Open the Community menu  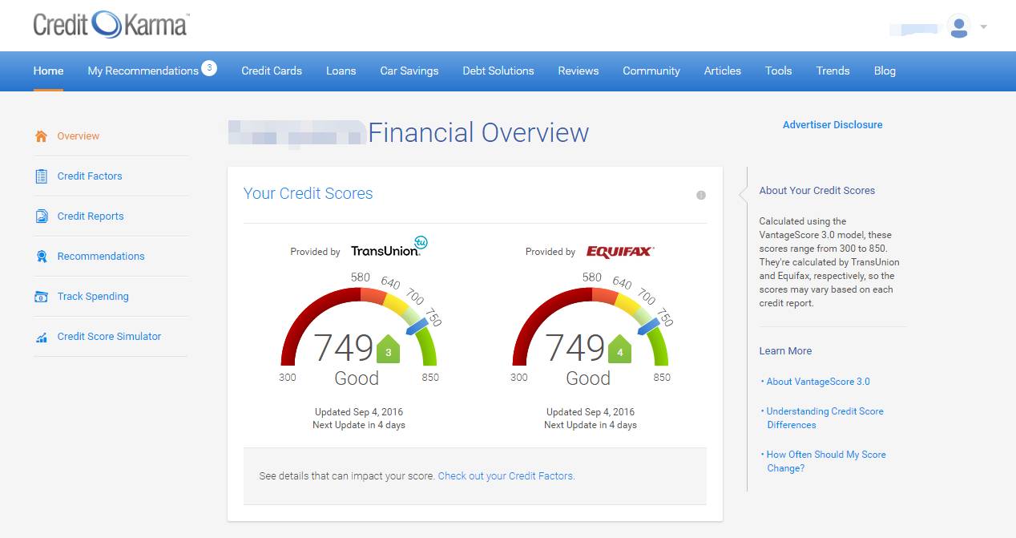(651, 71)
